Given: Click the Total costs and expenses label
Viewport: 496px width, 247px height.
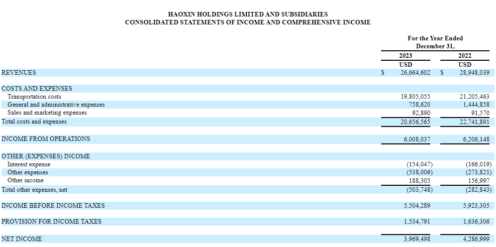Looking at the screenshot, I should [34, 122].
